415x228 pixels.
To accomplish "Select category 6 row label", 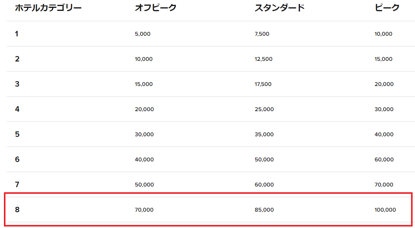I will click(x=17, y=160).
